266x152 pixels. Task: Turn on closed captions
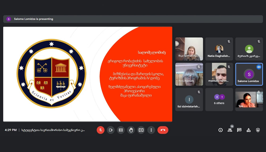coord(121,130)
